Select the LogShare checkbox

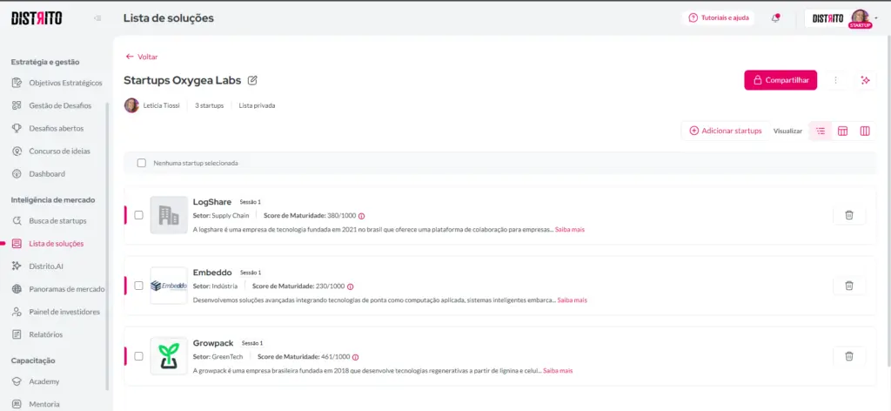(138, 215)
